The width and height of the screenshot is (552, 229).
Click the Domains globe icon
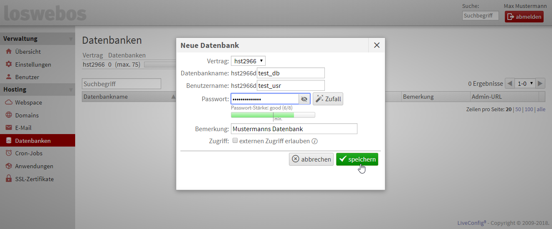click(8, 115)
